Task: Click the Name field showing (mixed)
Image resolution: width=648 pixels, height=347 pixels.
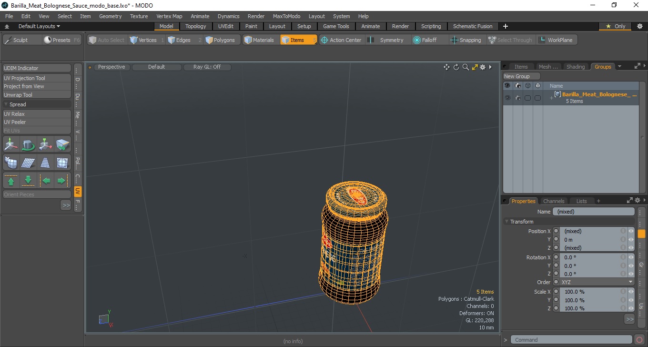Action: (594, 212)
